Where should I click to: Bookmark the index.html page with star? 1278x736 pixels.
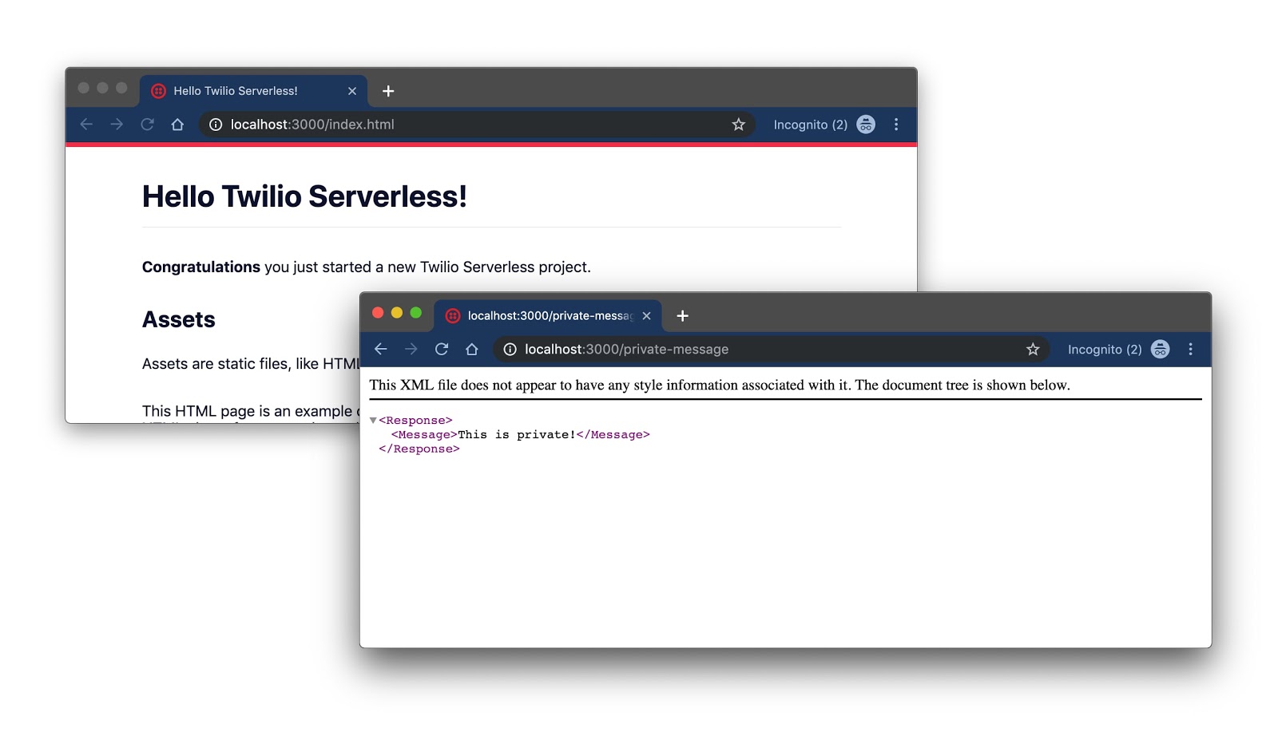point(738,125)
